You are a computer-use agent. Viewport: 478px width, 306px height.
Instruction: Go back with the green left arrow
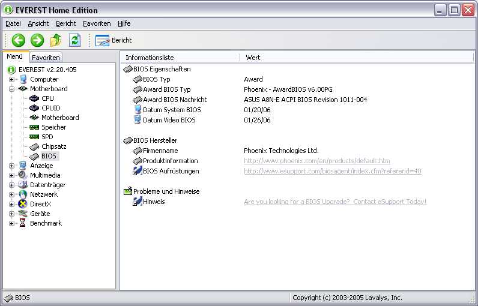pos(18,40)
